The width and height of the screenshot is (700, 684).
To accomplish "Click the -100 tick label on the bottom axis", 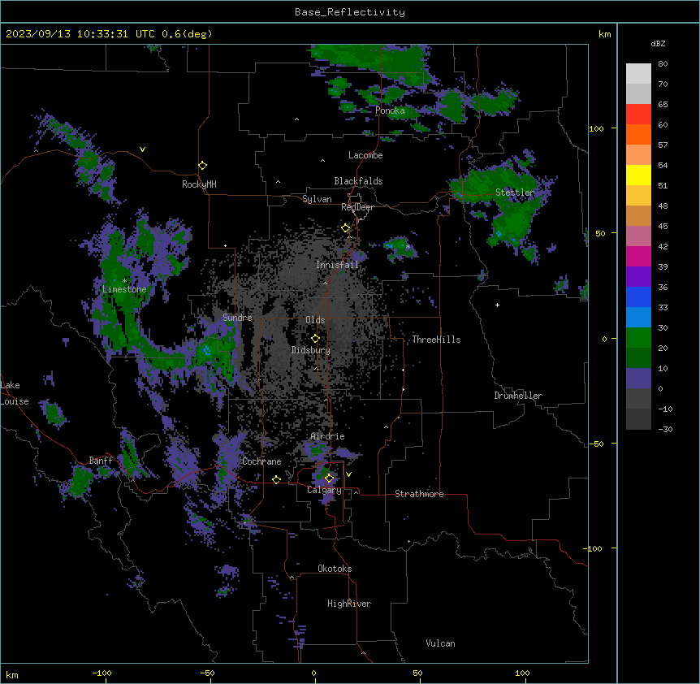I will (102, 673).
